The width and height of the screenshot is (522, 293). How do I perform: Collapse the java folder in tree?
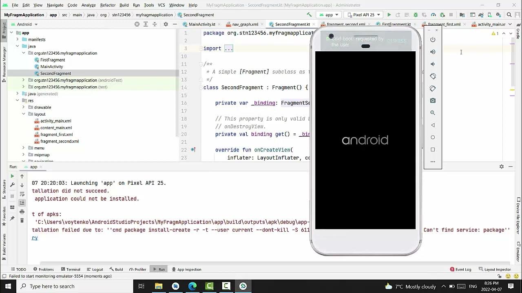coord(17,46)
